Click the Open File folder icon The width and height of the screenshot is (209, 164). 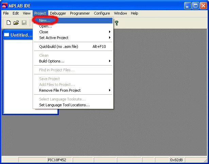16,23
